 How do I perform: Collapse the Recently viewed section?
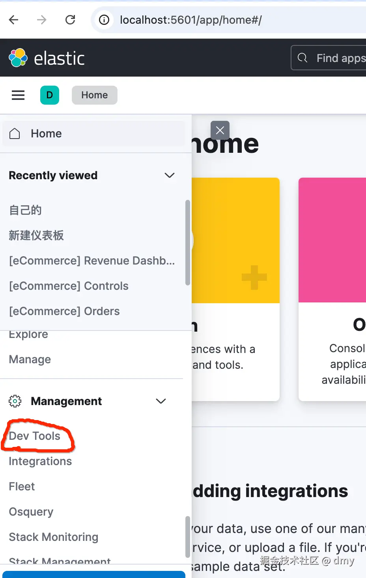(170, 175)
